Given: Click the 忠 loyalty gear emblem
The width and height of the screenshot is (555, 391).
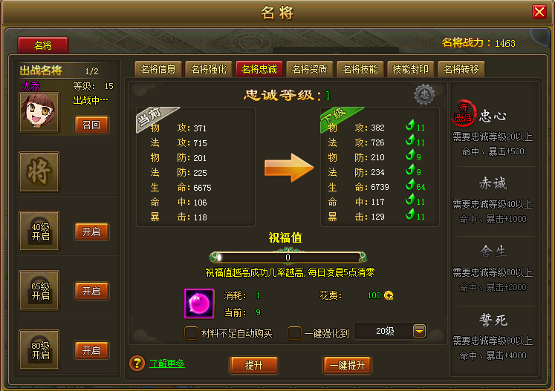Looking at the screenshot, I should tap(424, 94).
